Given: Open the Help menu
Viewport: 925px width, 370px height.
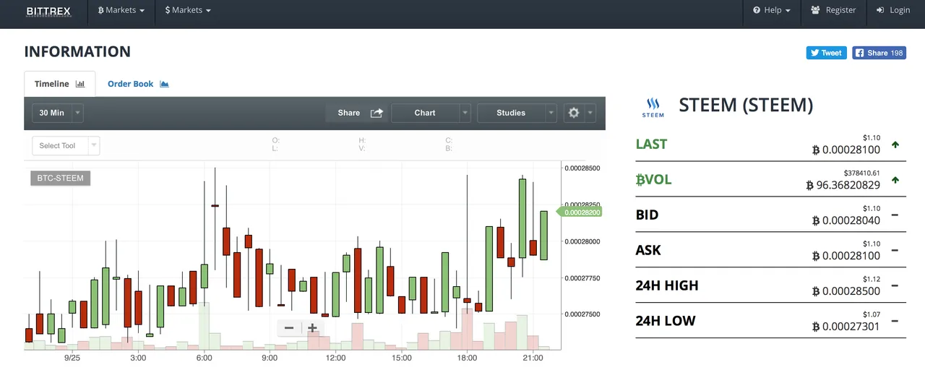Looking at the screenshot, I should pos(772,10).
